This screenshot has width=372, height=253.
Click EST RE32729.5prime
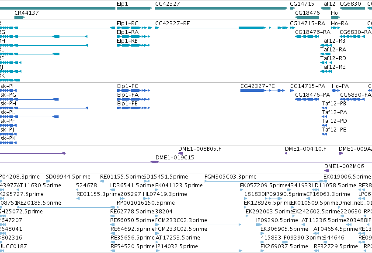tap(317, 251)
